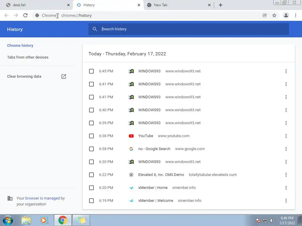Open Tabs from other devices
This screenshot has height=226, width=302.
coord(28,57)
